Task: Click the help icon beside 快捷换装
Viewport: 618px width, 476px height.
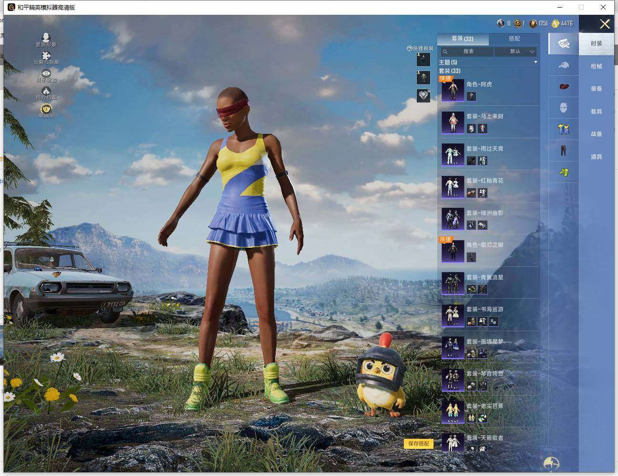Action: [x=409, y=49]
